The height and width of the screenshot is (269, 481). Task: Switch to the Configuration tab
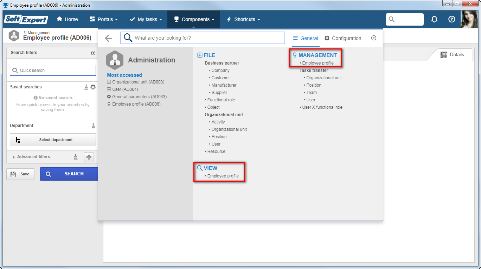[x=343, y=38]
